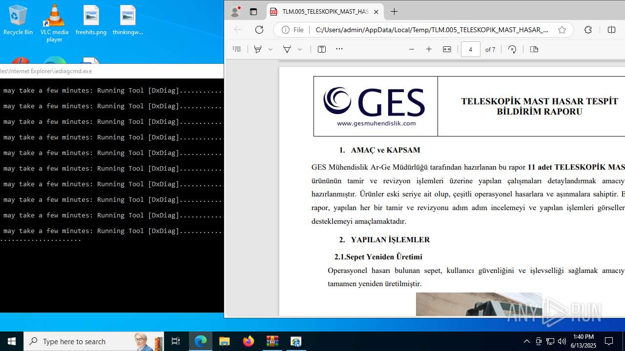Select thinkingw... desktop image file
The image size is (625, 351).
[x=127, y=20]
